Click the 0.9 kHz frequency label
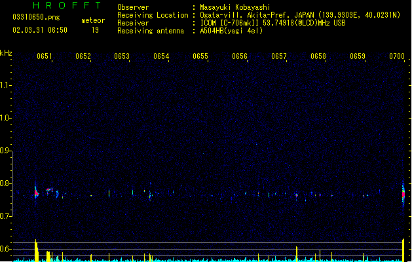 tap(5, 151)
